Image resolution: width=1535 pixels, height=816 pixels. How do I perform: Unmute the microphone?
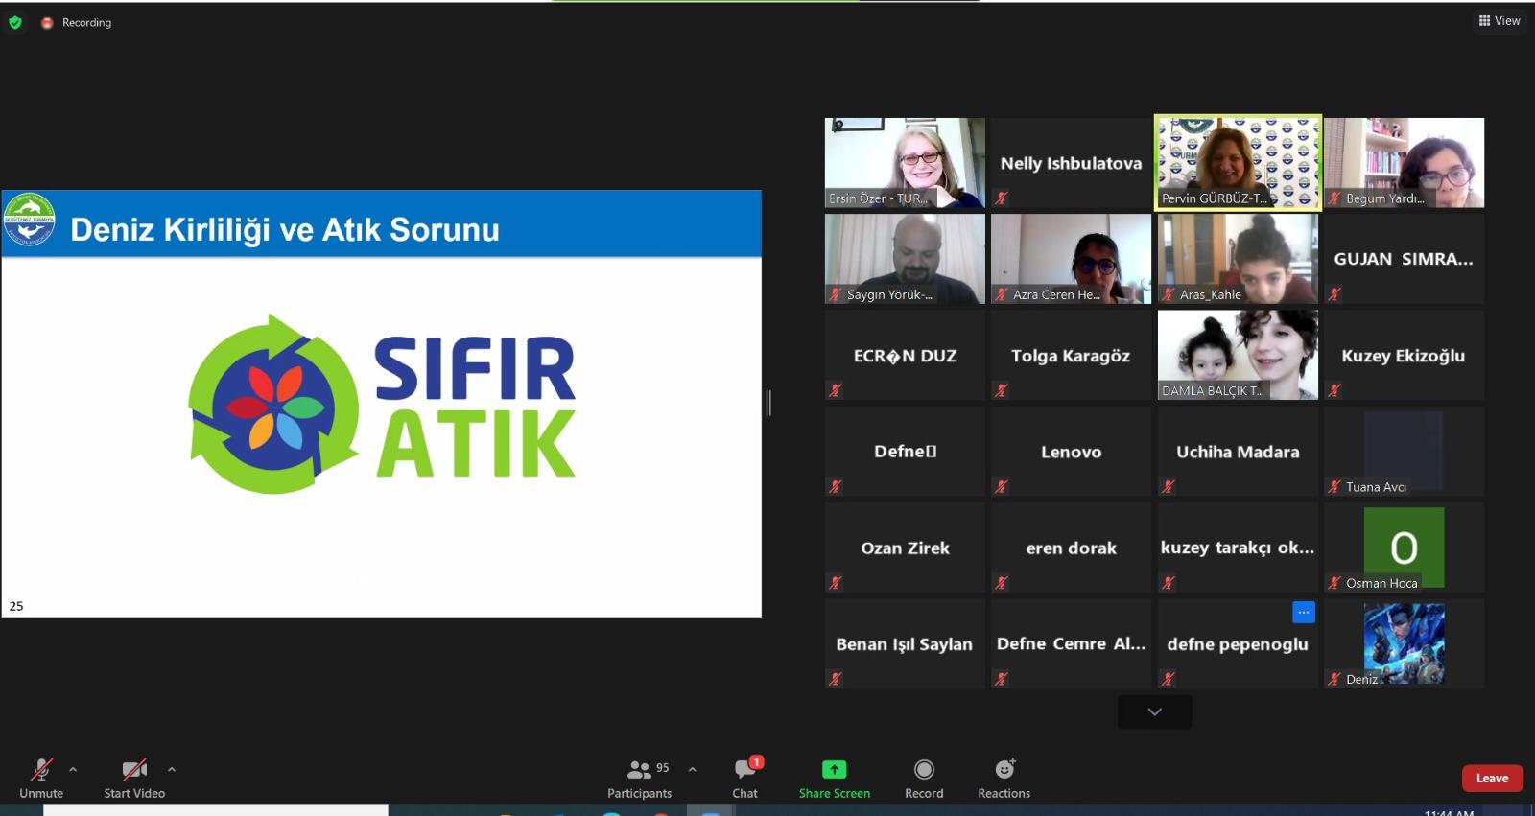tap(40, 770)
